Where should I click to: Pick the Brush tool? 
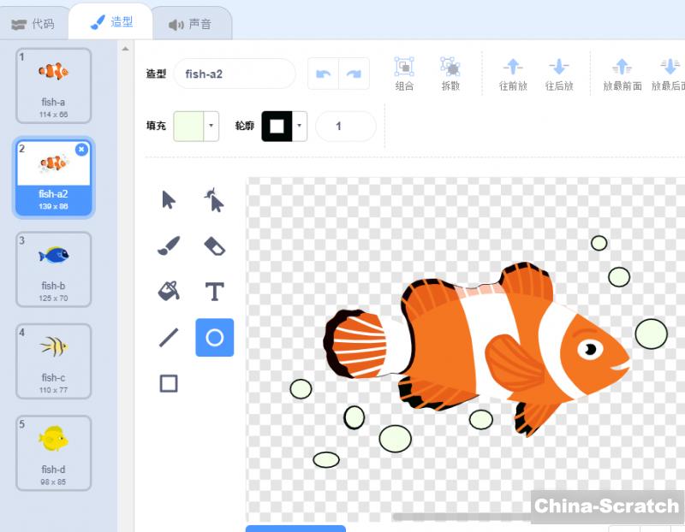click(169, 246)
